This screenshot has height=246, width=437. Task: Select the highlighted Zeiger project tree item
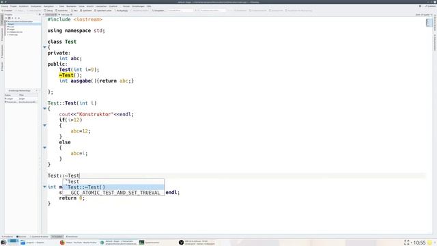click(23, 24)
